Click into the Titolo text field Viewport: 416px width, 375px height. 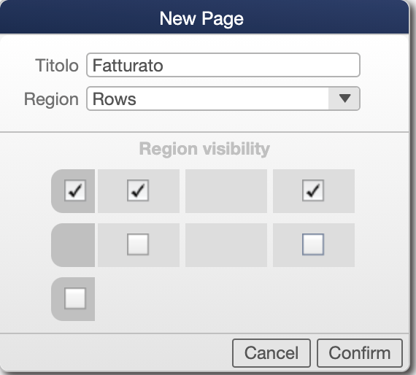pyautogui.click(x=223, y=65)
